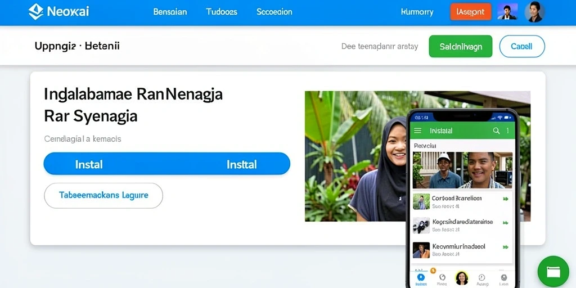The height and width of the screenshot is (288, 576).
Task: Open the round user avatar in header
Action: click(534, 12)
